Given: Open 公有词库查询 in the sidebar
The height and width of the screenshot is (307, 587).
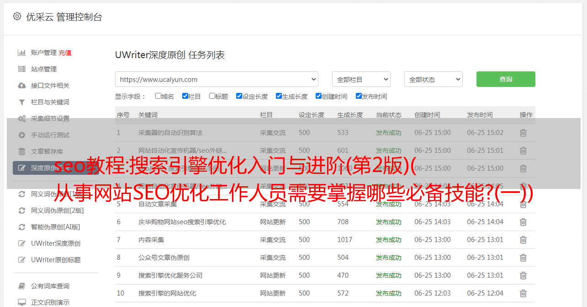Looking at the screenshot, I should coord(50,286).
